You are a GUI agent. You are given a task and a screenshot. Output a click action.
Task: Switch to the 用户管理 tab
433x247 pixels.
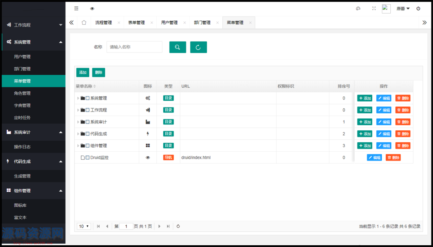click(x=169, y=23)
